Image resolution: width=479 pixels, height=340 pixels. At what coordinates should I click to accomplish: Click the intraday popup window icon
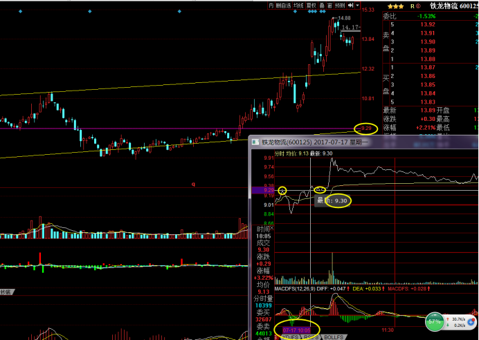255,143
